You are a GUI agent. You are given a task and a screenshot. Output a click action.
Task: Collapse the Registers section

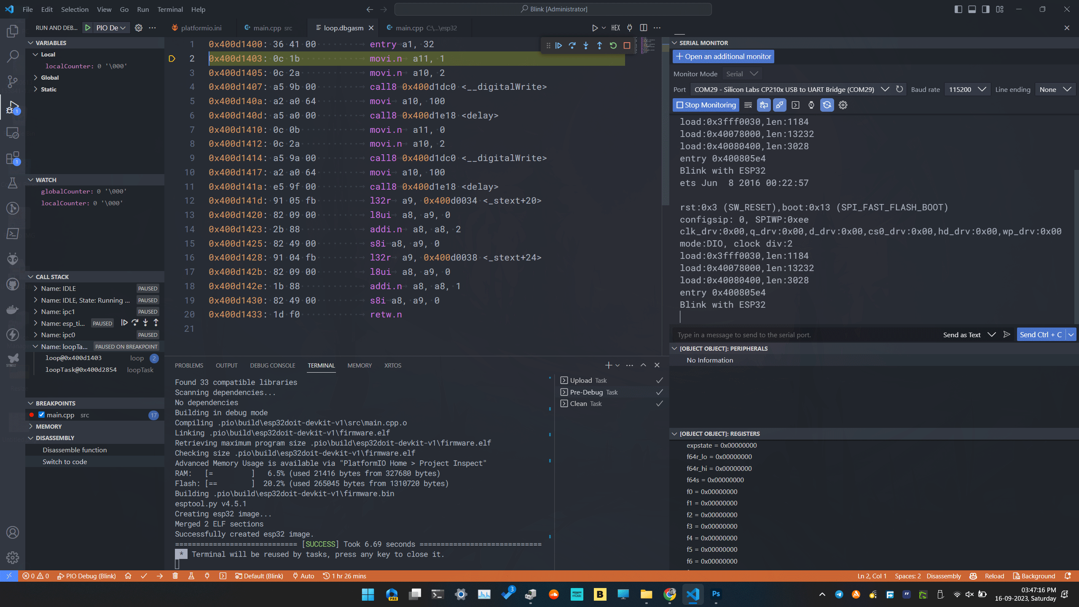[x=873, y=434]
